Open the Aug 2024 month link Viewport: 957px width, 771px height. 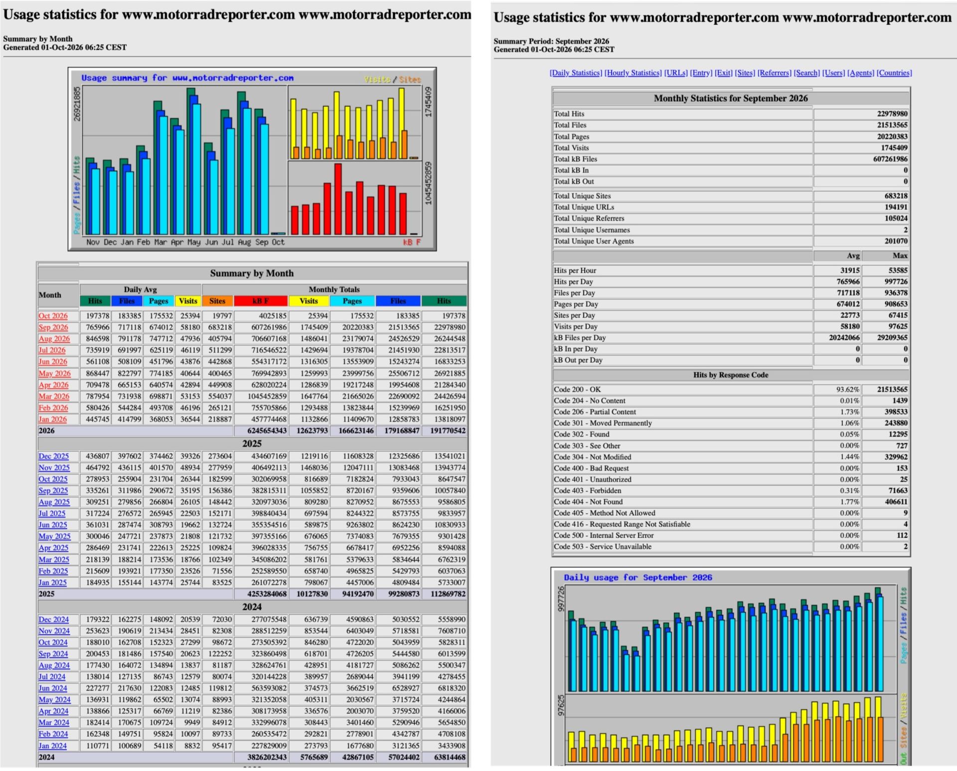click(54, 665)
